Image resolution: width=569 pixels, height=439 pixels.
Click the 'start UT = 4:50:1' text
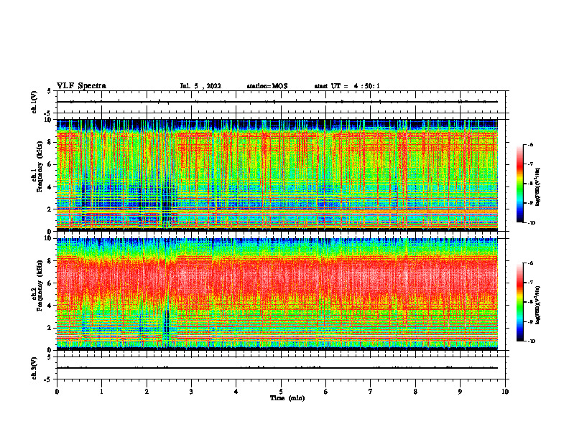coord(347,86)
